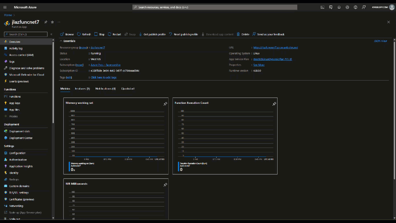Open the ellipsis more options next to title
Viewport: 396px width, 223px height.
coord(59,22)
